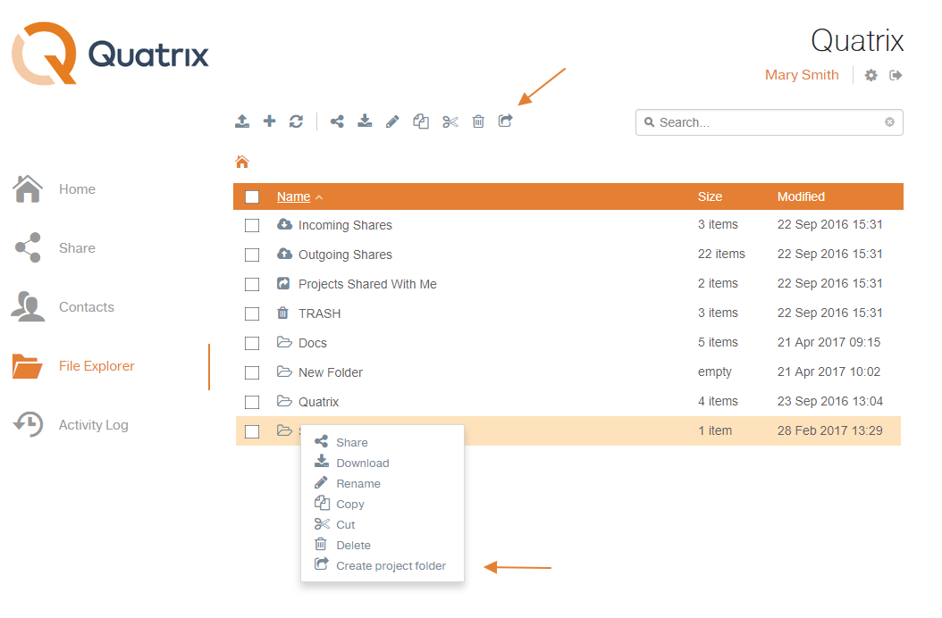Click the Cut scissors toolbar icon

[x=450, y=122]
